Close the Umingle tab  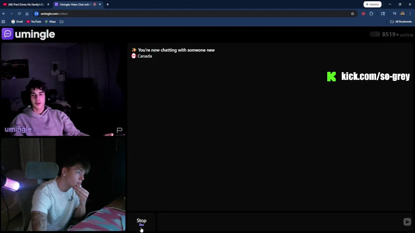[100, 5]
